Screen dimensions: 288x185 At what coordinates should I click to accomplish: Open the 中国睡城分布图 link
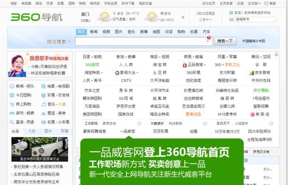(x=254, y=41)
